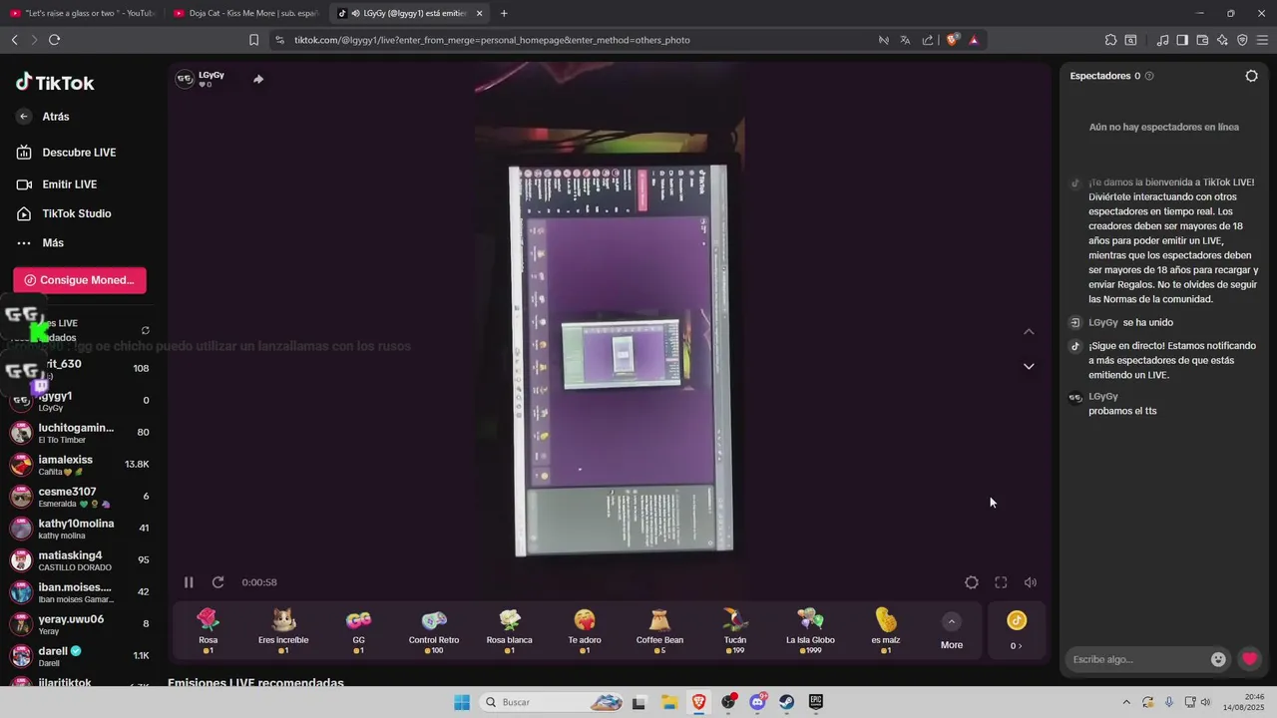Open browser hamburger menu
The height and width of the screenshot is (718, 1277).
point(1262,40)
